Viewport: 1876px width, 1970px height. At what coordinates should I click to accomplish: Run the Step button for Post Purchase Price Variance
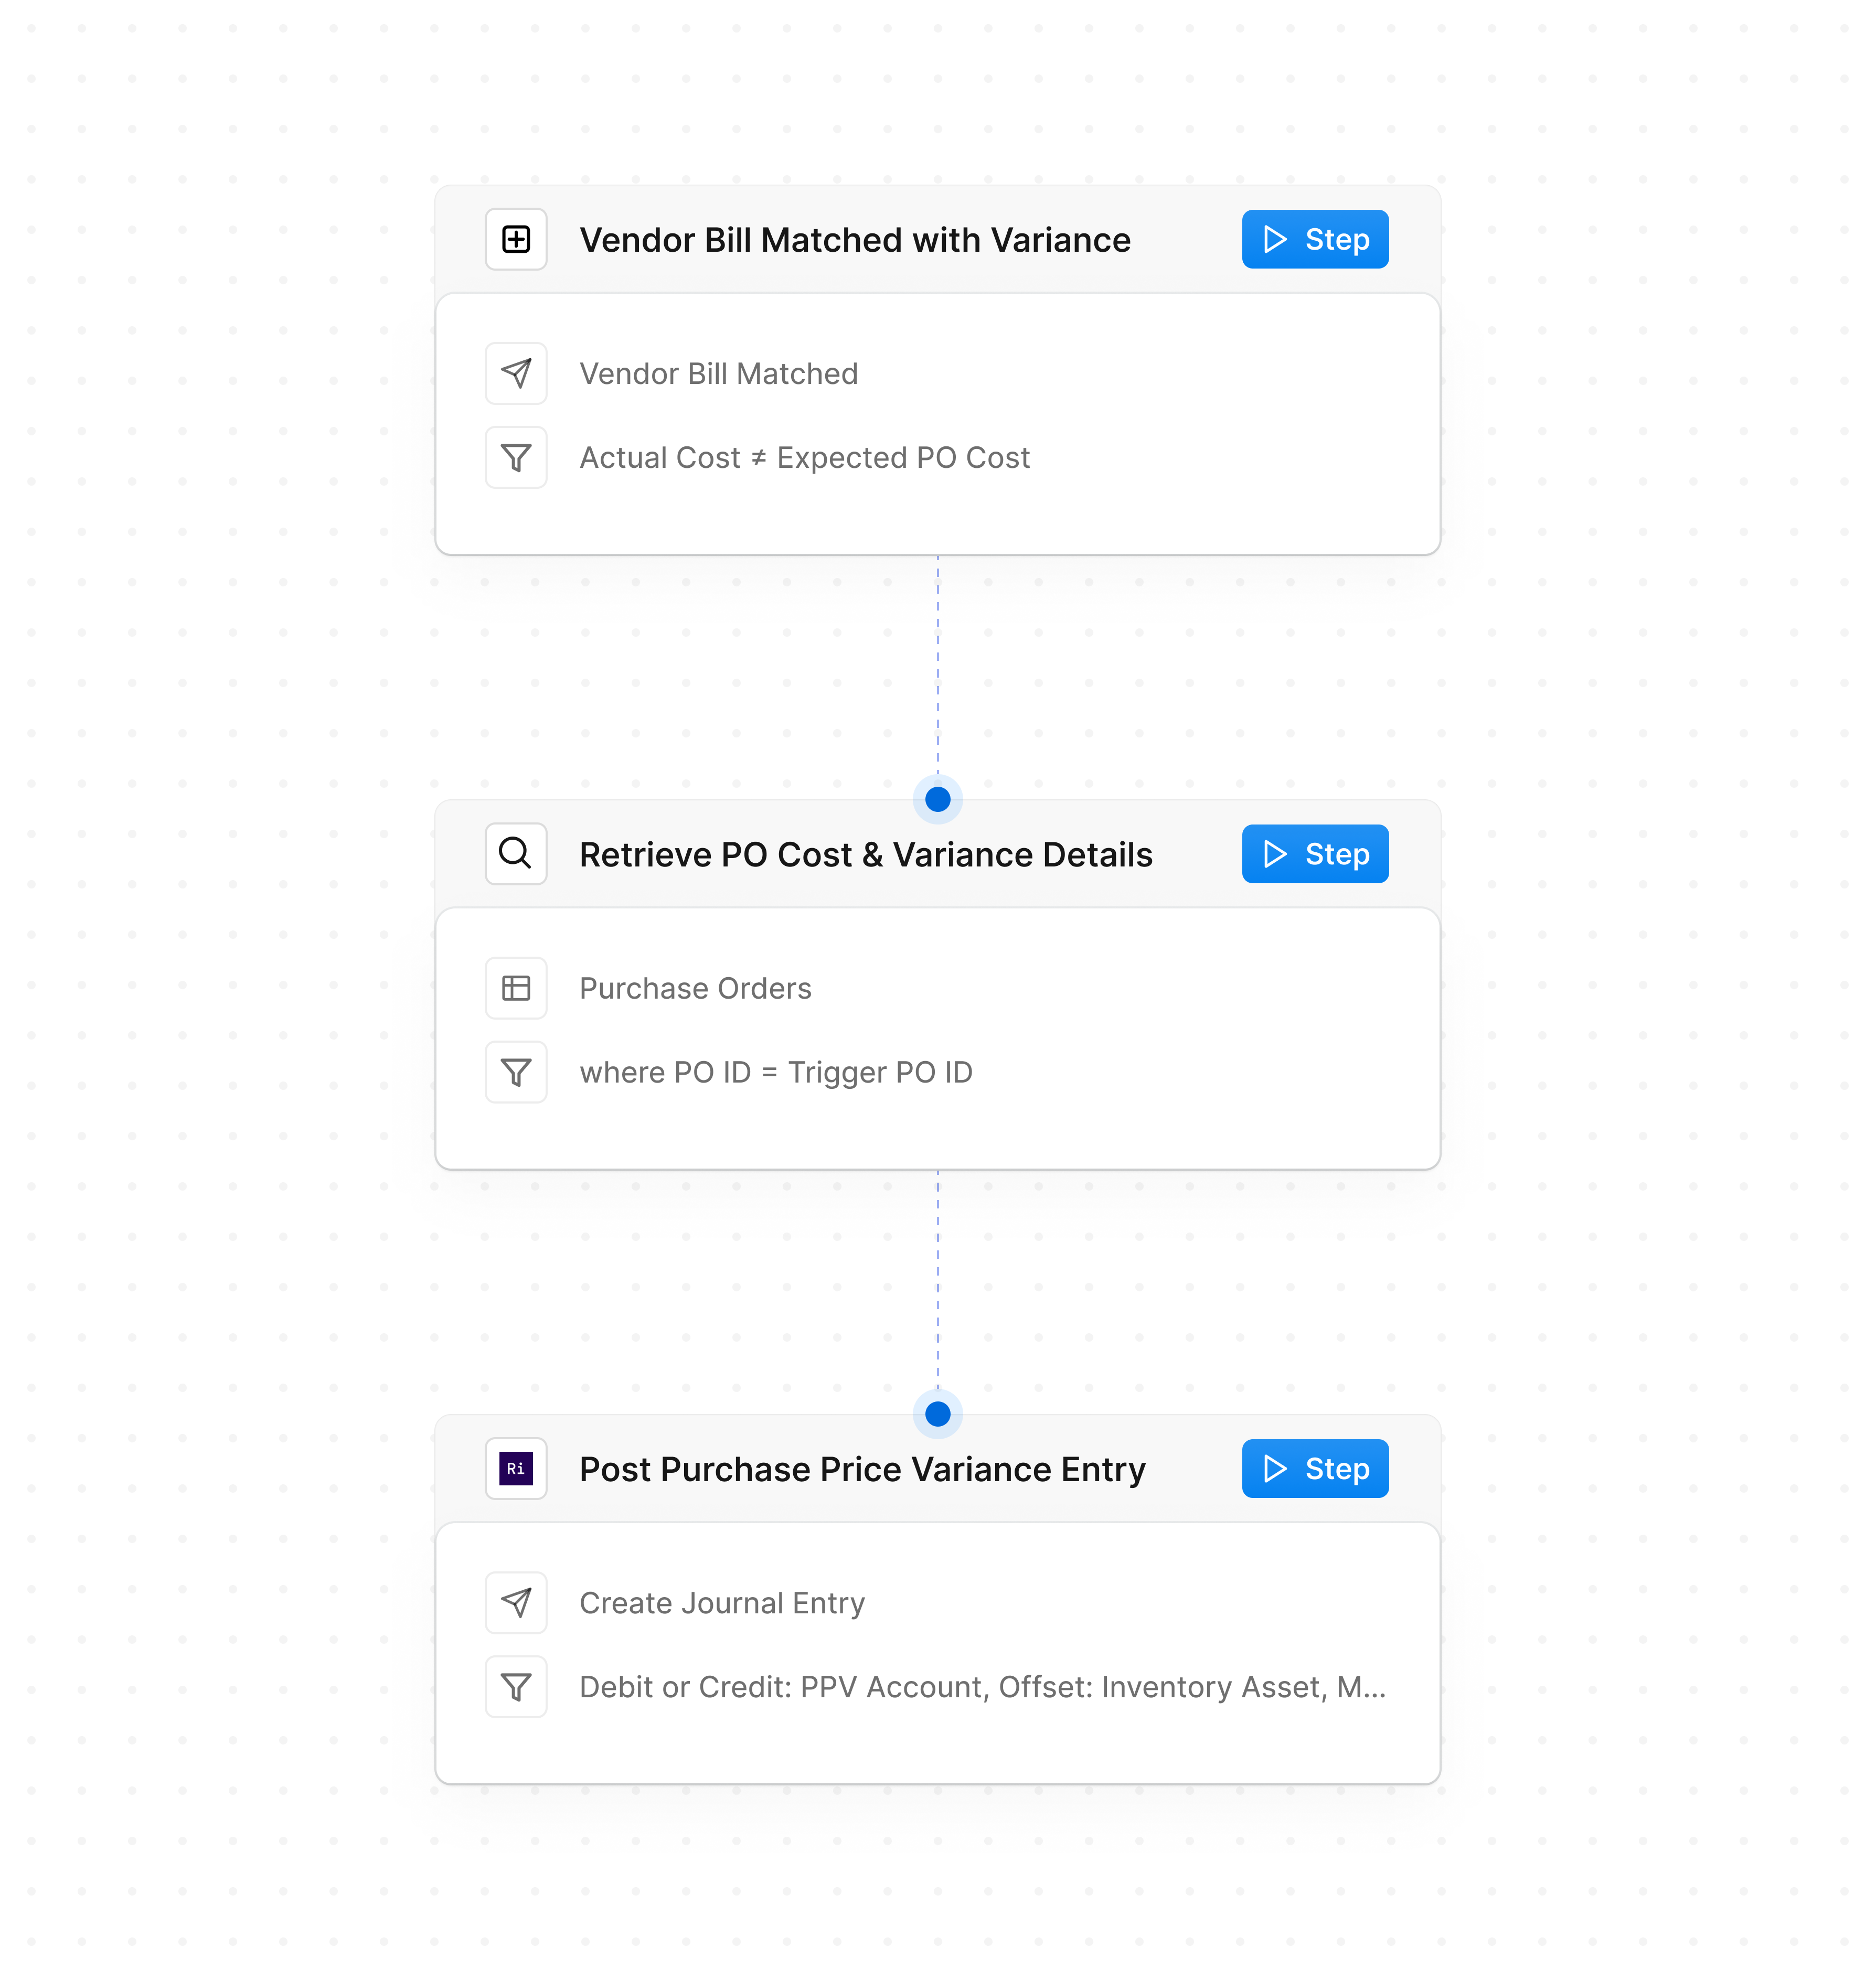pos(1314,1468)
